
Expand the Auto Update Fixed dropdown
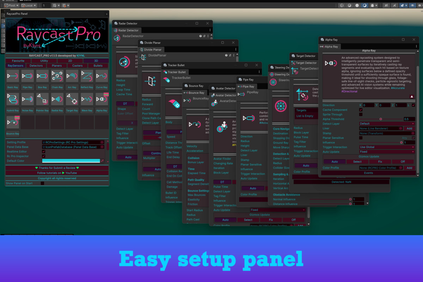click(386, 152)
